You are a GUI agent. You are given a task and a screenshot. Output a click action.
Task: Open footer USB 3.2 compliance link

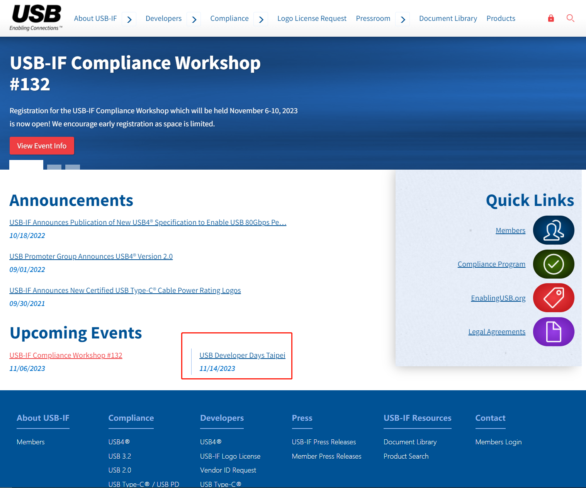click(x=120, y=456)
